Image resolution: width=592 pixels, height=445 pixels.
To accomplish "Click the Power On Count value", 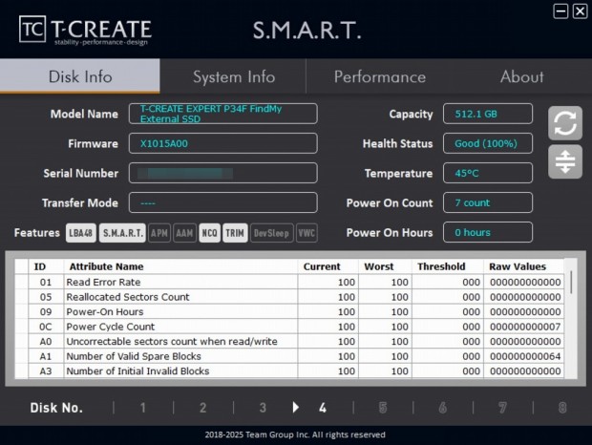I will coord(488,202).
